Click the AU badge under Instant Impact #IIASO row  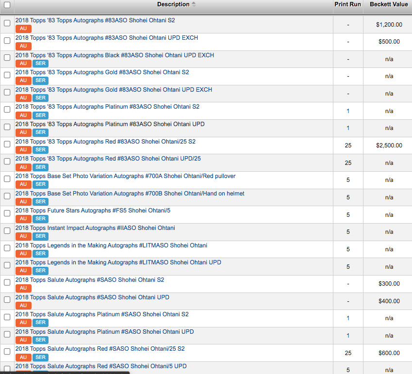(23, 236)
